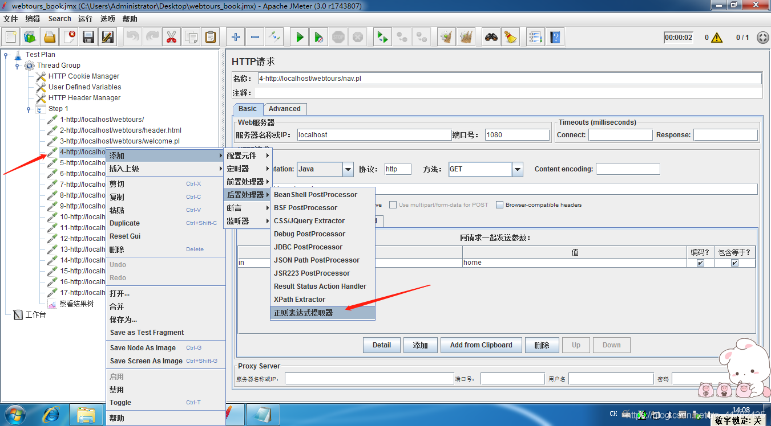Collapse all nodes with minus icon
Screen dimensions: 771x426
(255, 38)
